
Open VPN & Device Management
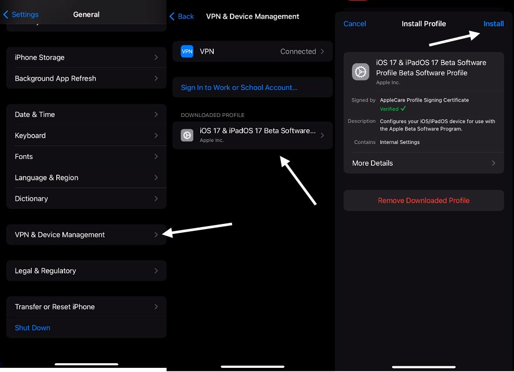pyautogui.click(x=86, y=234)
